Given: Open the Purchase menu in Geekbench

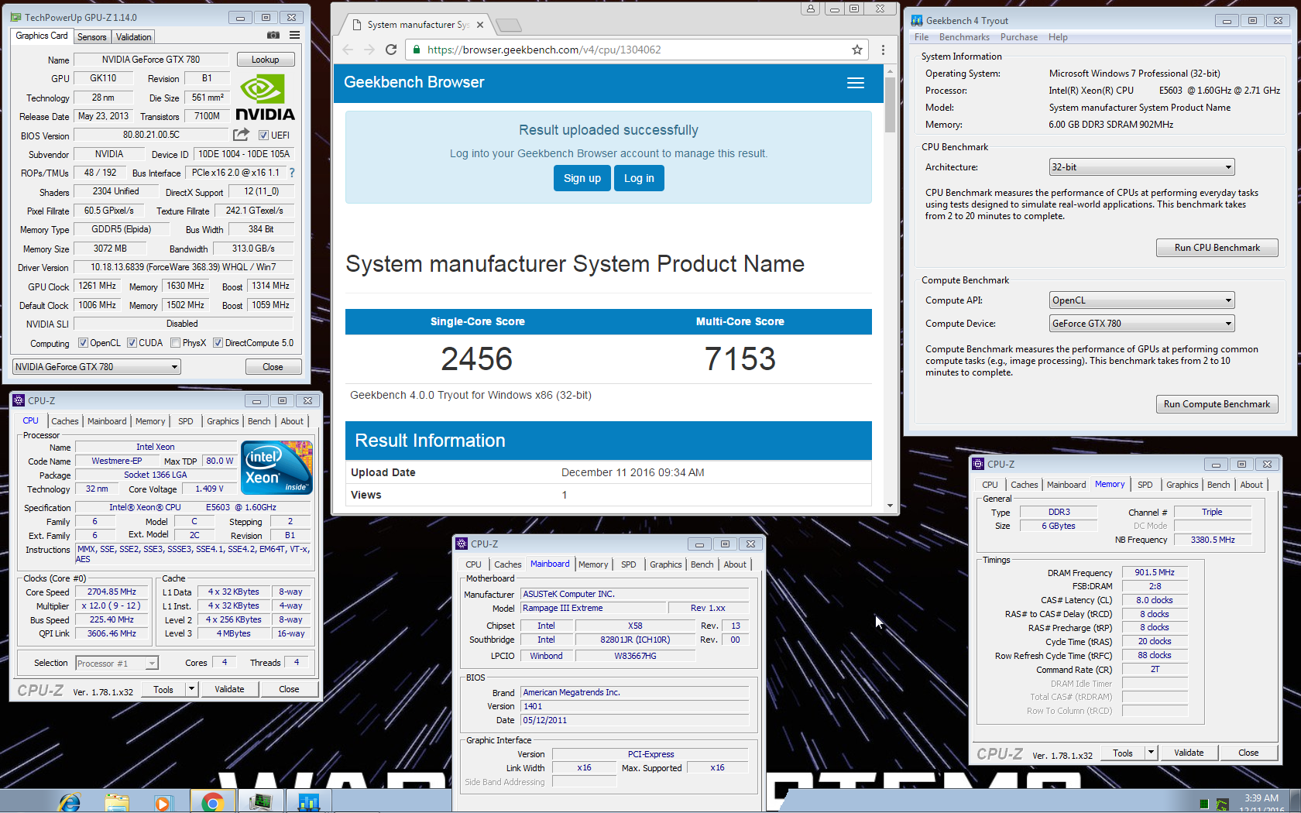Looking at the screenshot, I should click(1019, 37).
